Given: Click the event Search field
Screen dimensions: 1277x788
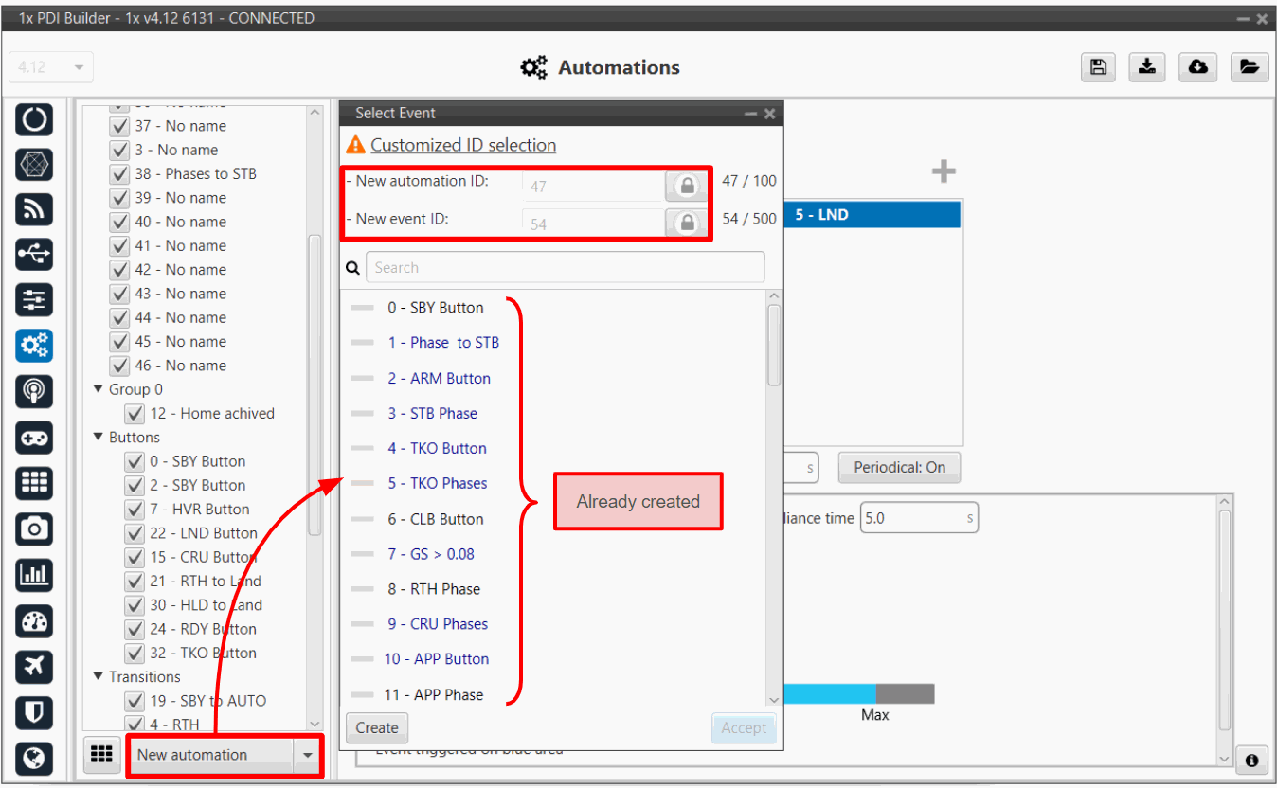Looking at the screenshot, I should (565, 267).
